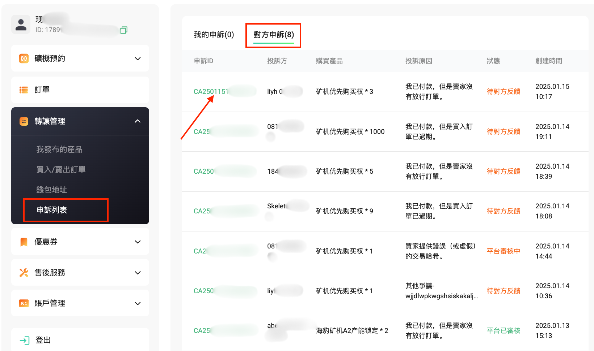Click 待對方反饋 status in 19:11 row

coord(504,132)
